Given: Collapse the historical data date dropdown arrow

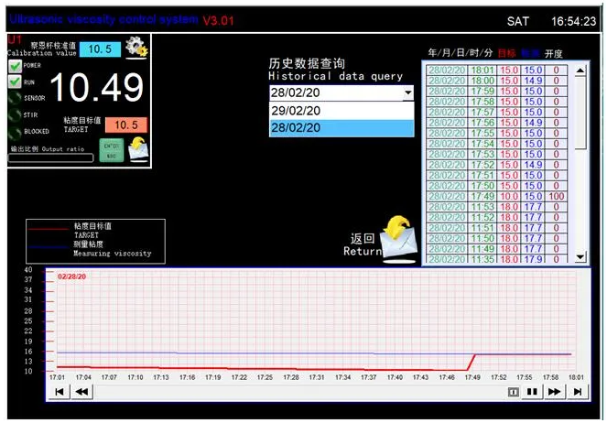Looking at the screenshot, I should [x=407, y=93].
